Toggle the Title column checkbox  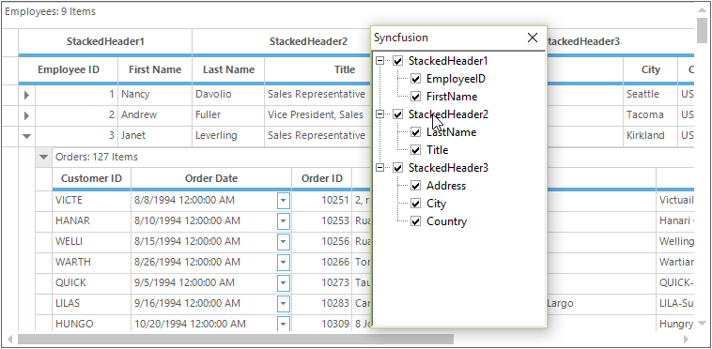(415, 150)
